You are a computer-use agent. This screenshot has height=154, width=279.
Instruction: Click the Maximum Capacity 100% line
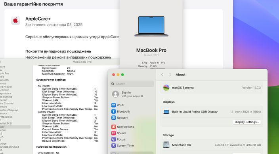coord(58,74)
